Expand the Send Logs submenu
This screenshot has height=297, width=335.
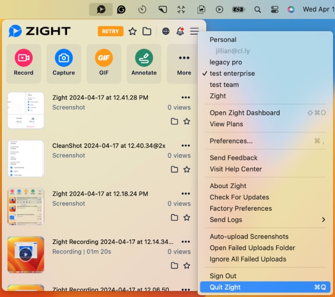tap(265, 220)
